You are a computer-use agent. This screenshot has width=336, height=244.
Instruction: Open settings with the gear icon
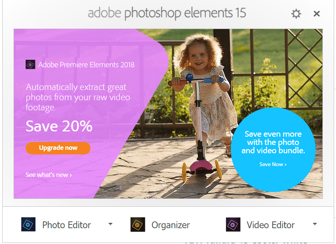[x=296, y=14]
